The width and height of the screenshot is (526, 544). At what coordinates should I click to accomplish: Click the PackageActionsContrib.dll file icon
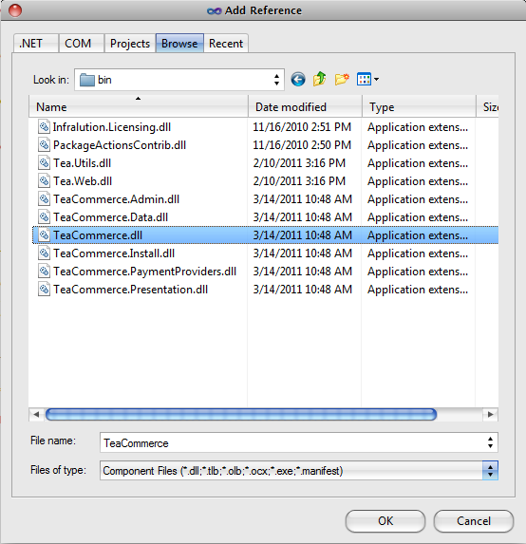tap(44, 145)
